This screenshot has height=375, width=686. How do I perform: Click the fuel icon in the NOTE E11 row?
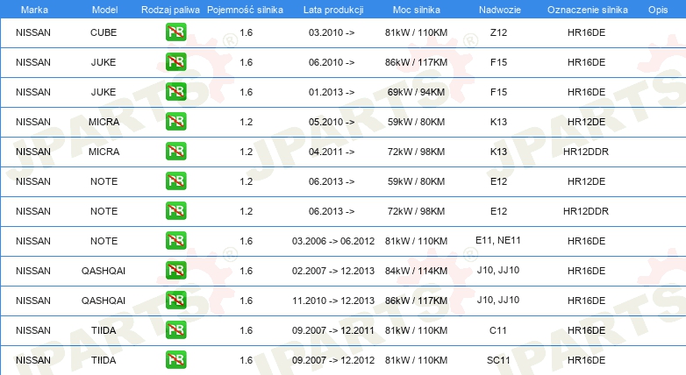click(x=175, y=240)
